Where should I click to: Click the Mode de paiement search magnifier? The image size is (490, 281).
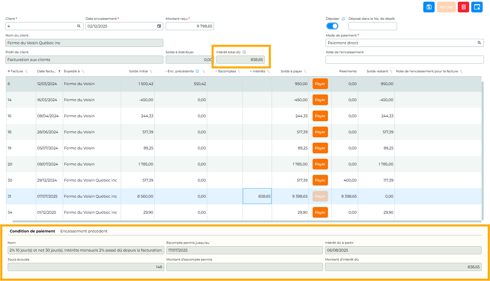point(480,43)
